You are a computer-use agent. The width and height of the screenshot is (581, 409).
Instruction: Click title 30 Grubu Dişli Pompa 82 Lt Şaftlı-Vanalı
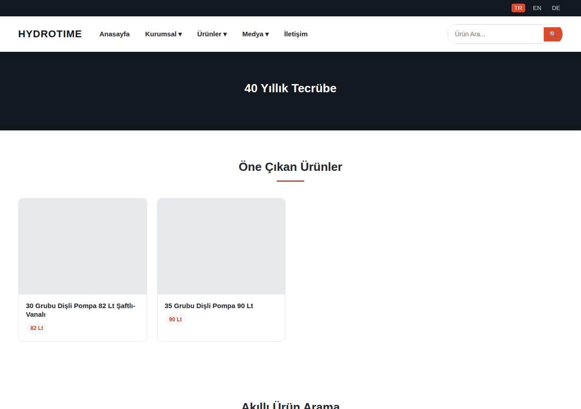81,310
